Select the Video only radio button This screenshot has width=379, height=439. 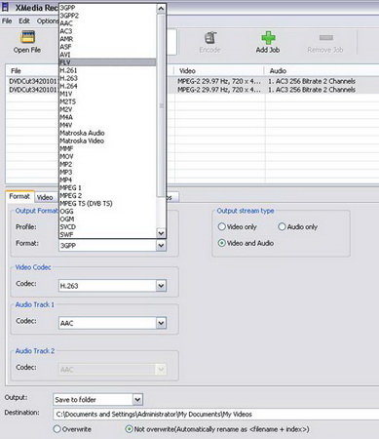point(221,226)
